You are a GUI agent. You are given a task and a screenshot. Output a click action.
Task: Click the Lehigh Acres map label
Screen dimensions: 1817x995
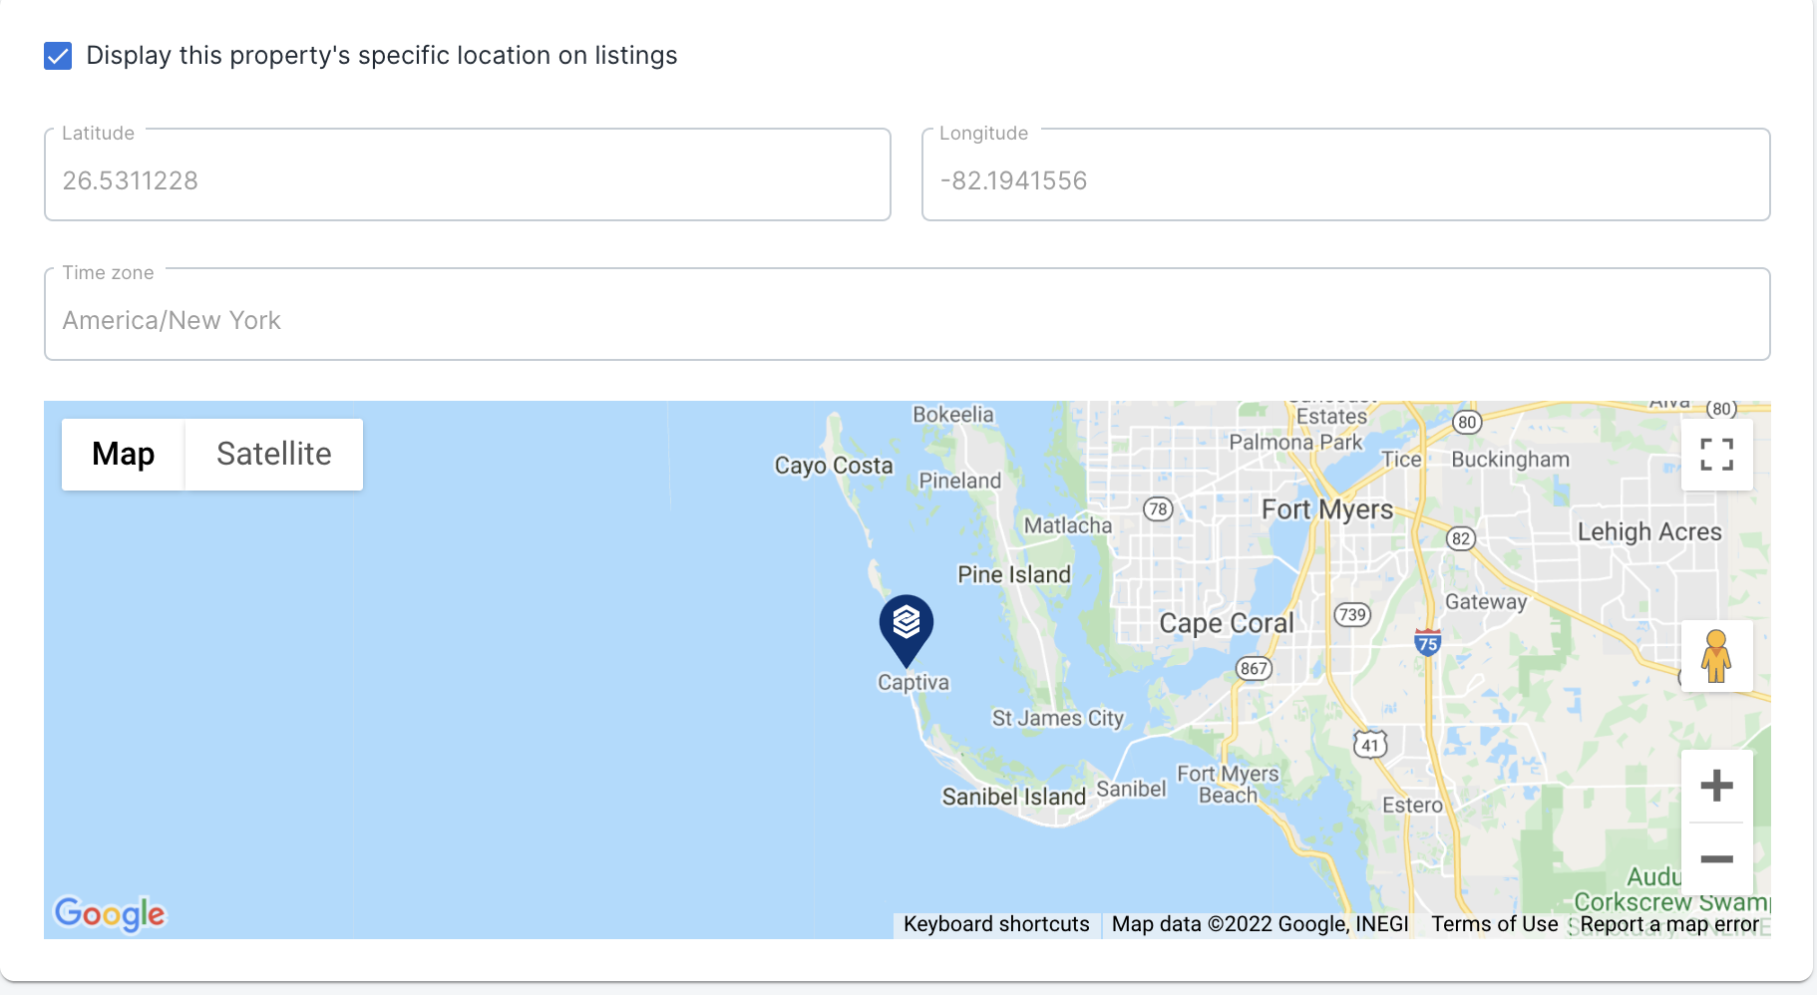point(1649,531)
